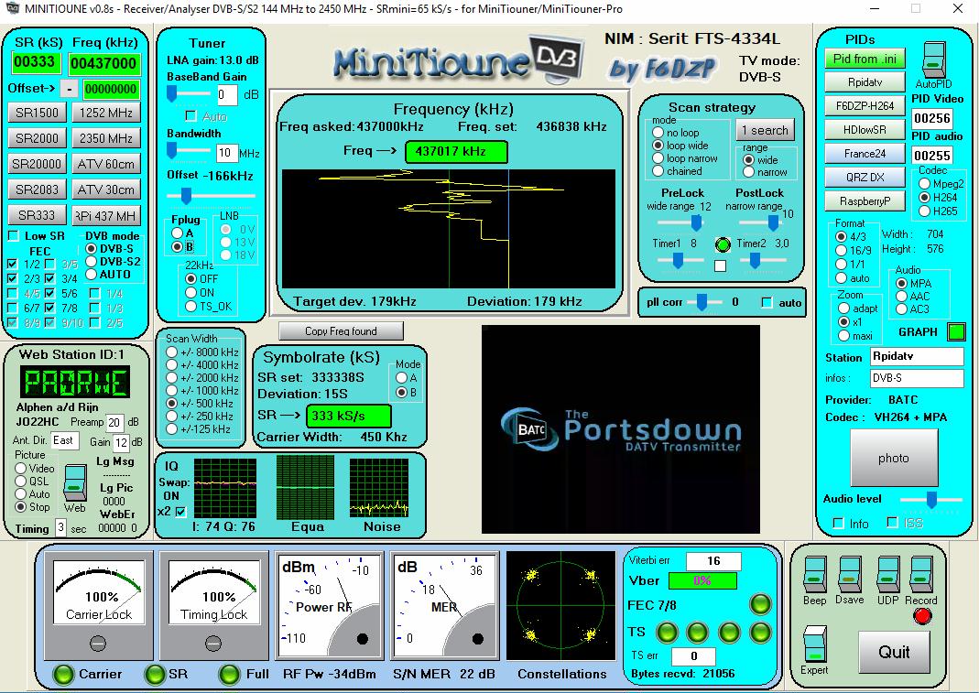This screenshot has height=693, width=979.
Task: Click the green GRAPH indicator square
Action: 956,332
